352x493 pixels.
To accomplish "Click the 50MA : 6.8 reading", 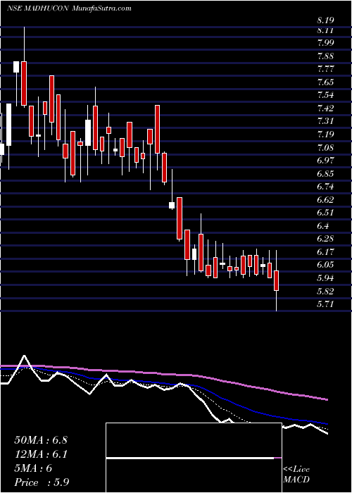I will (x=41, y=440).
